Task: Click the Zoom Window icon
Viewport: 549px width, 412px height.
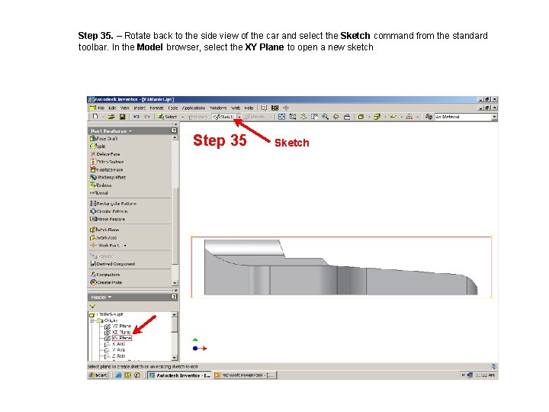Action: (292, 117)
